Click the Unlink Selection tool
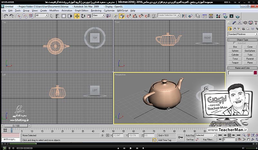The height and width of the screenshot is (150, 258). tap(25, 16)
